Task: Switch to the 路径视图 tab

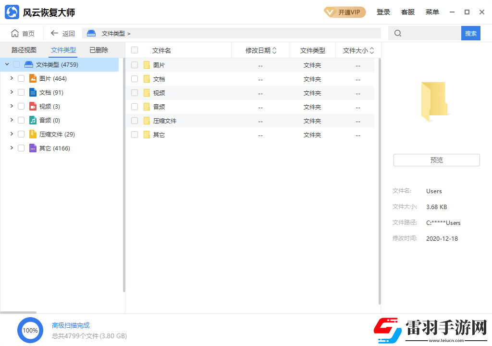Action: [23, 49]
